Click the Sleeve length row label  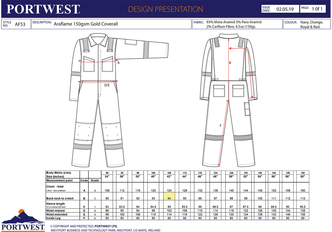pyautogui.click(x=55, y=203)
